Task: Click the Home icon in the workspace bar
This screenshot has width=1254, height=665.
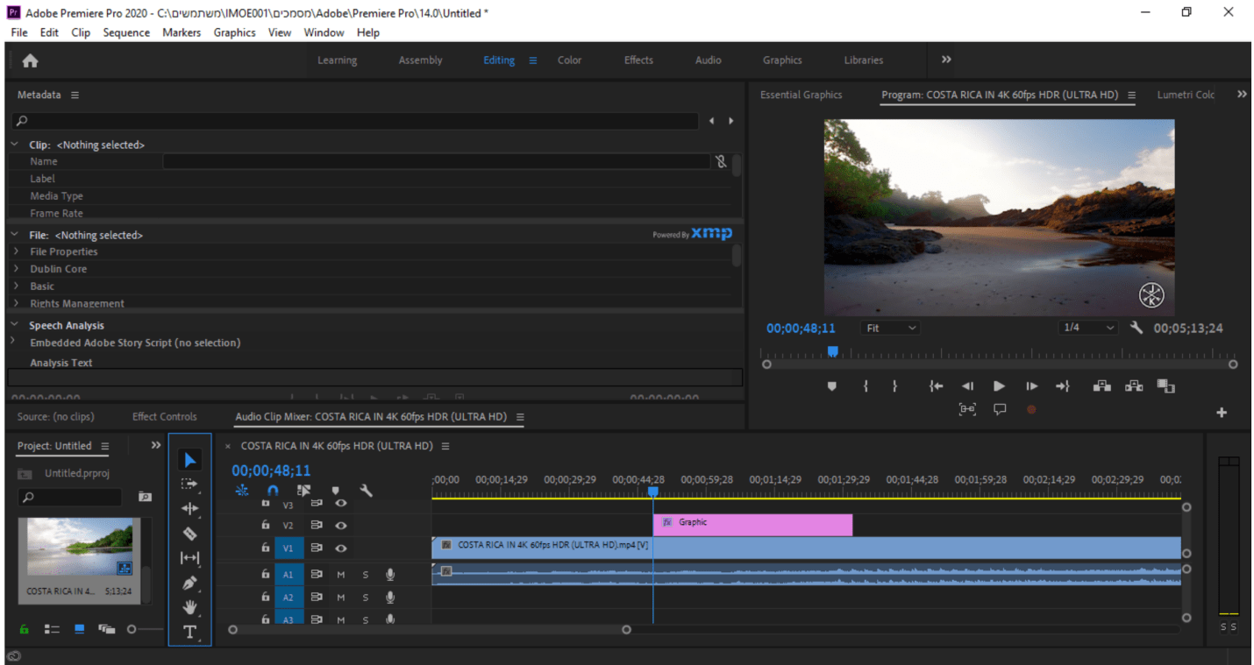Action: coord(30,60)
